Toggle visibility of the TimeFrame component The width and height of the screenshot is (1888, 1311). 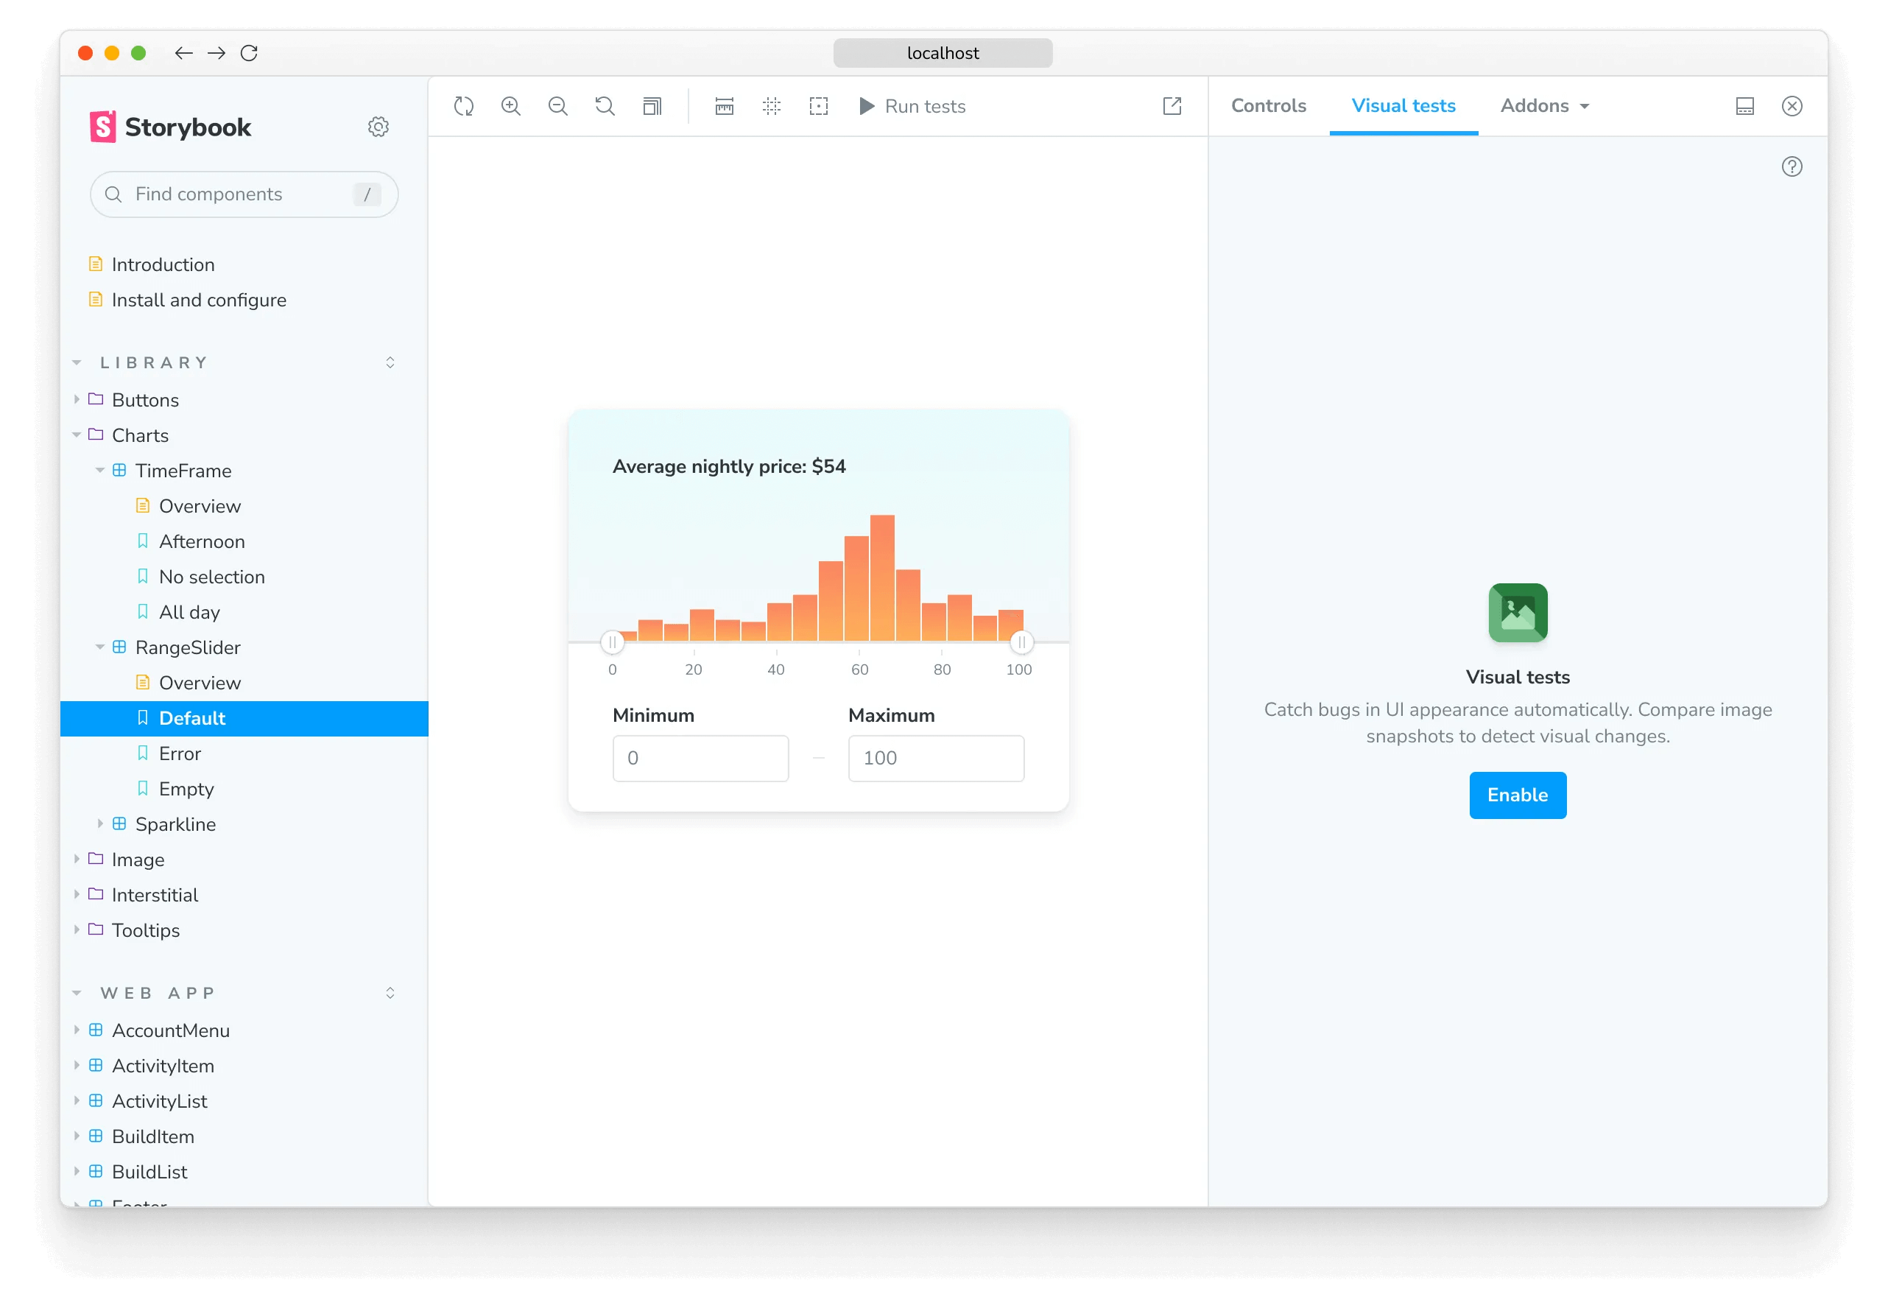[96, 471]
